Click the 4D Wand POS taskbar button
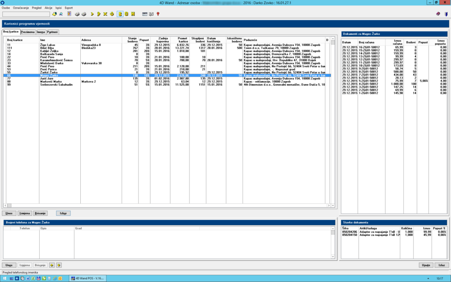 point(88,278)
